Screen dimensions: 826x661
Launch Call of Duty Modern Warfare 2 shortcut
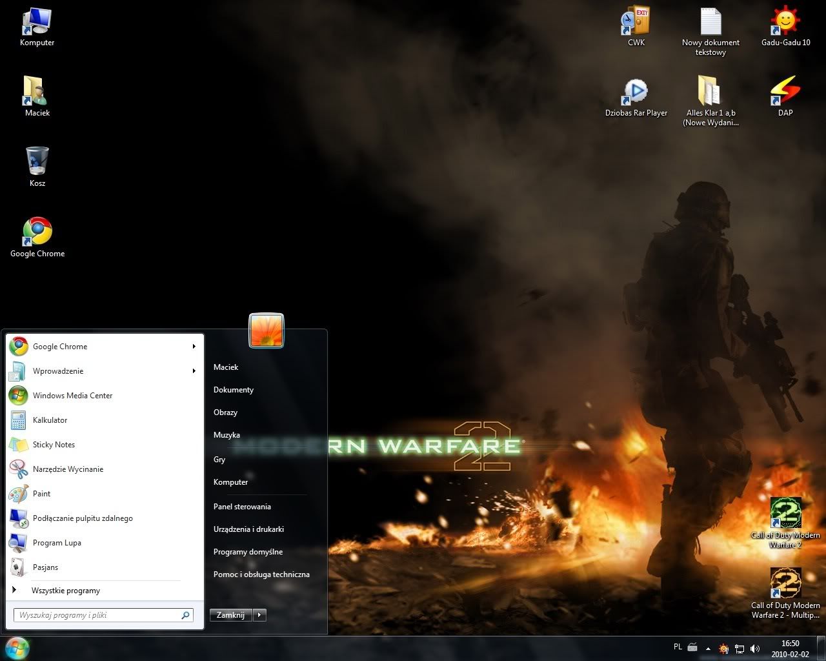(785, 522)
